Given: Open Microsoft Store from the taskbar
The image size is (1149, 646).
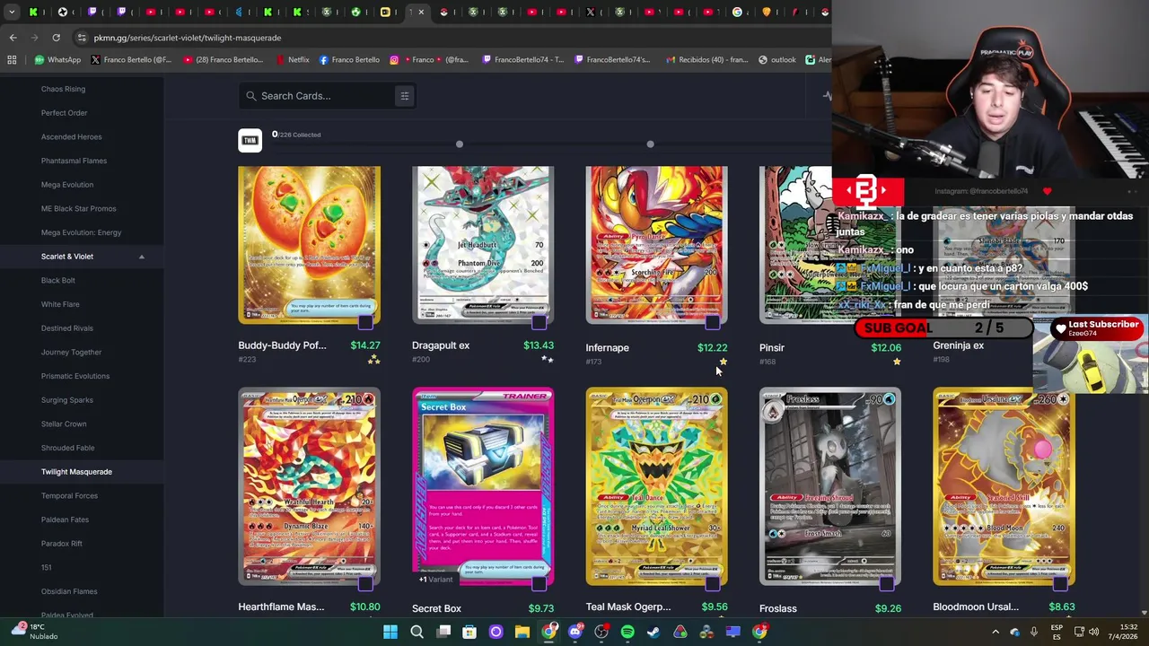Looking at the screenshot, I should click(469, 632).
